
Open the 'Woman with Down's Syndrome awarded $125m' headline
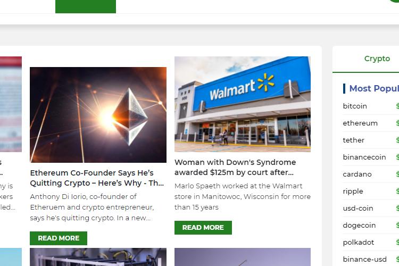tap(235, 167)
